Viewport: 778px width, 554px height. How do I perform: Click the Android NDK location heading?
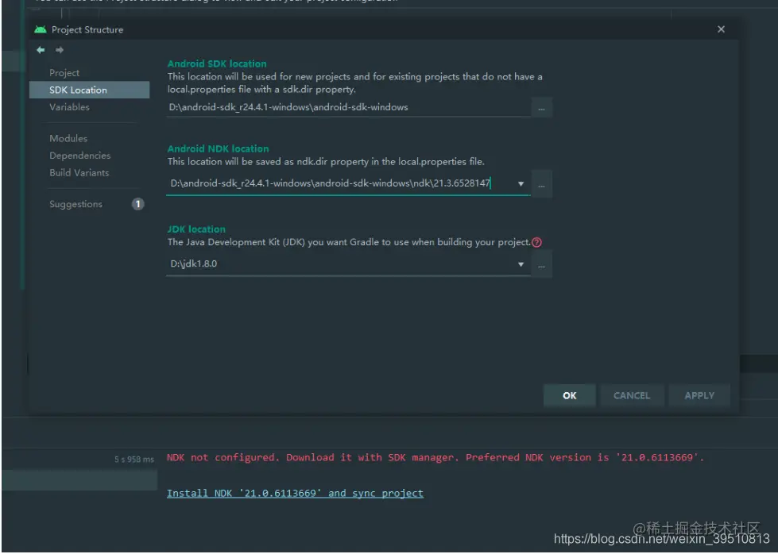[x=218, y=148]
